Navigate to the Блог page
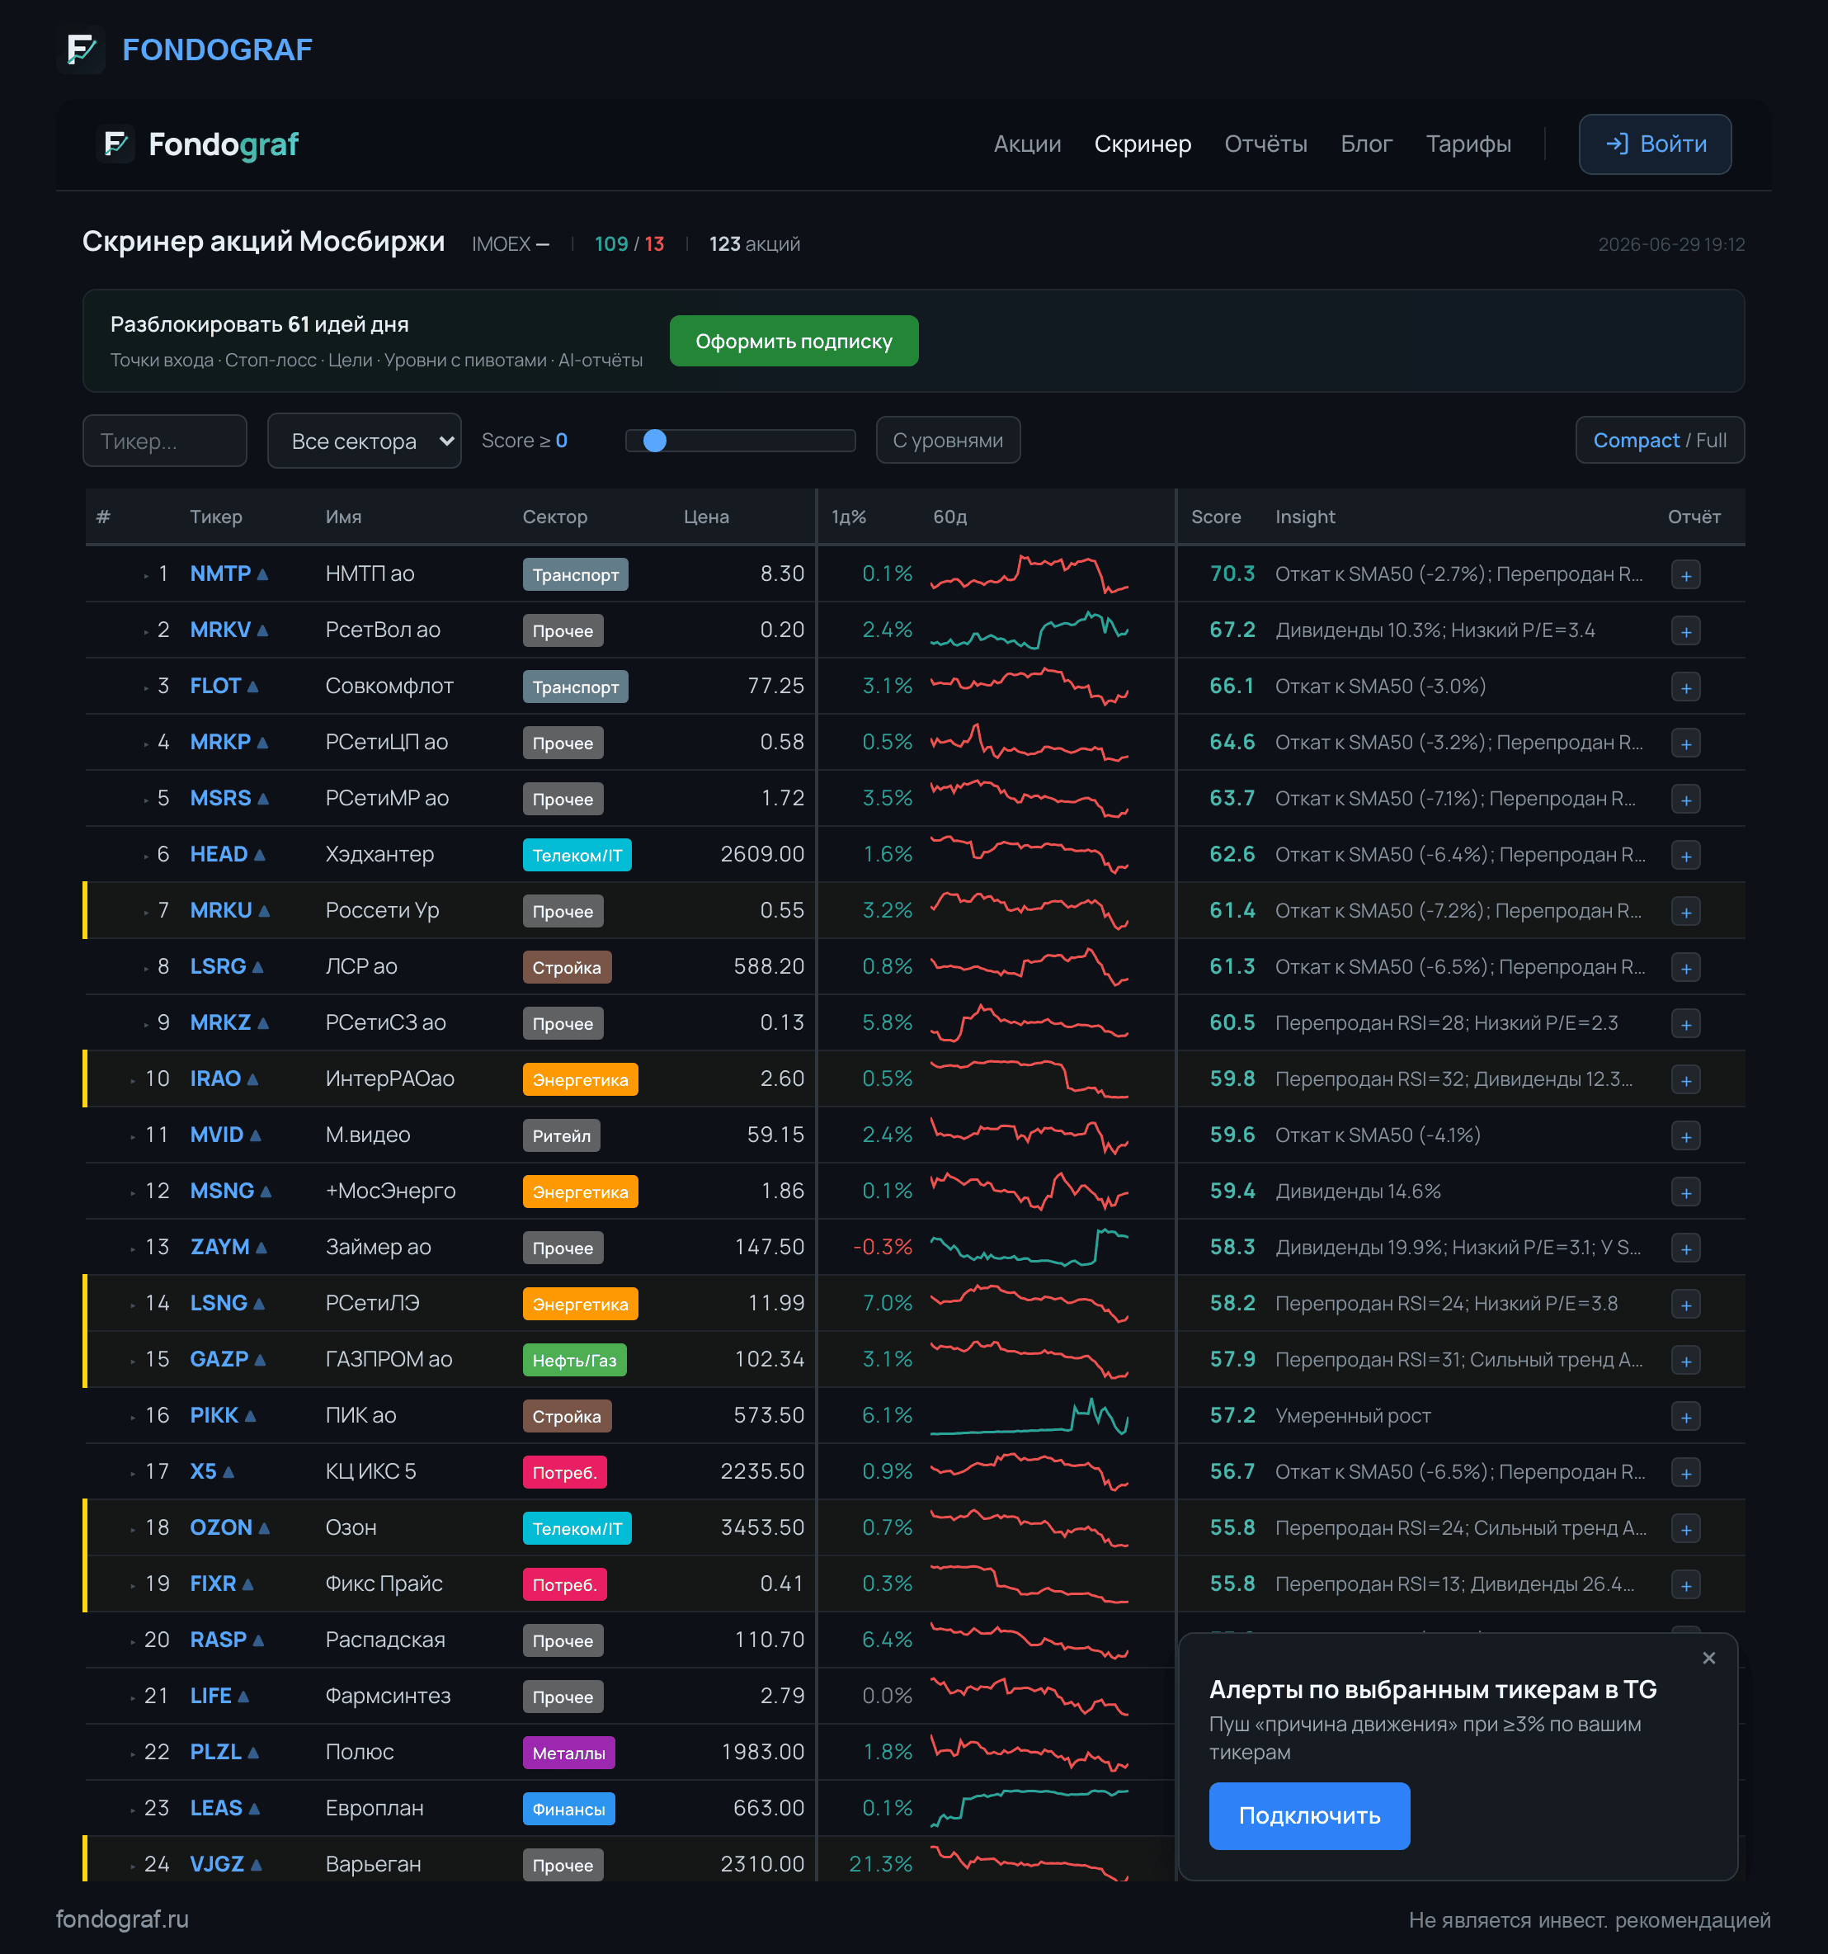This screenshot has height=1954, width=1828. [x=1366, y=144]
